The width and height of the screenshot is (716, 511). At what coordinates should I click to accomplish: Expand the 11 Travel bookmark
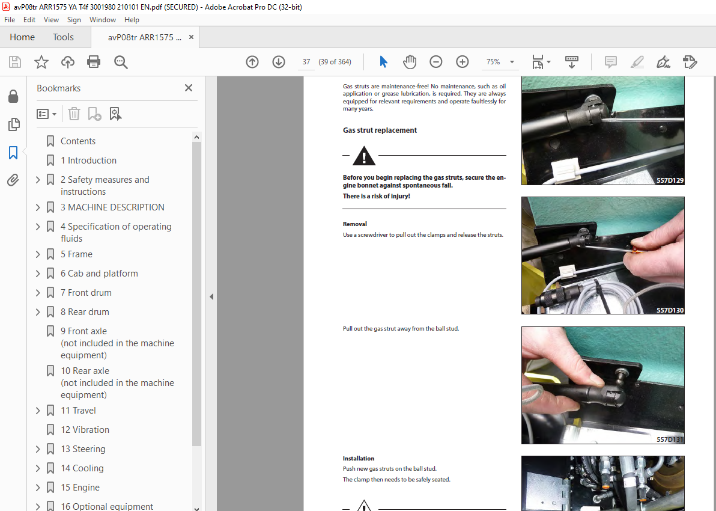point(38,411)
